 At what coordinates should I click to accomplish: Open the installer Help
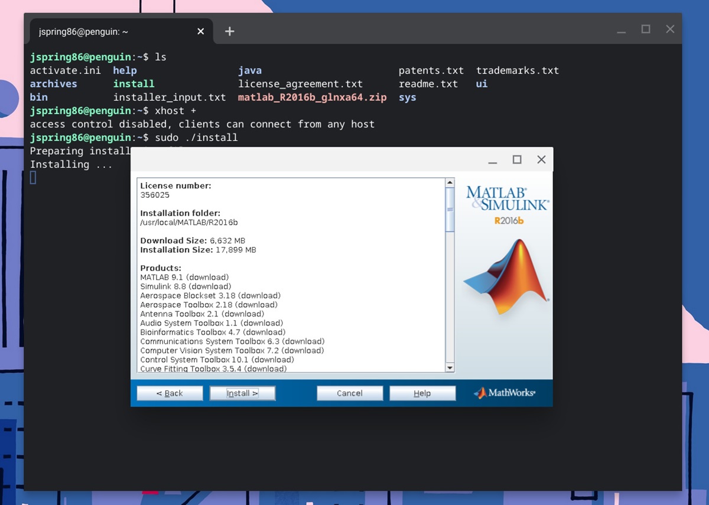click(422, 393)
